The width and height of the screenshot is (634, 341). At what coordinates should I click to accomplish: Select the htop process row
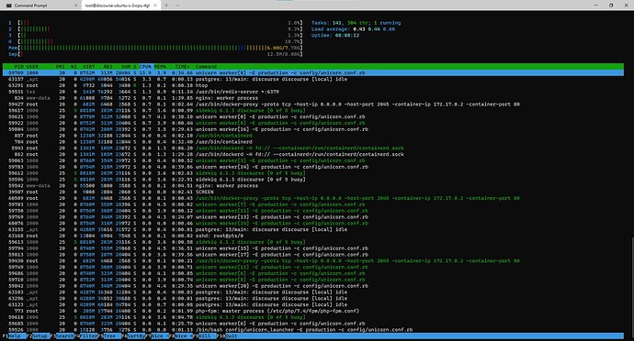313,85
